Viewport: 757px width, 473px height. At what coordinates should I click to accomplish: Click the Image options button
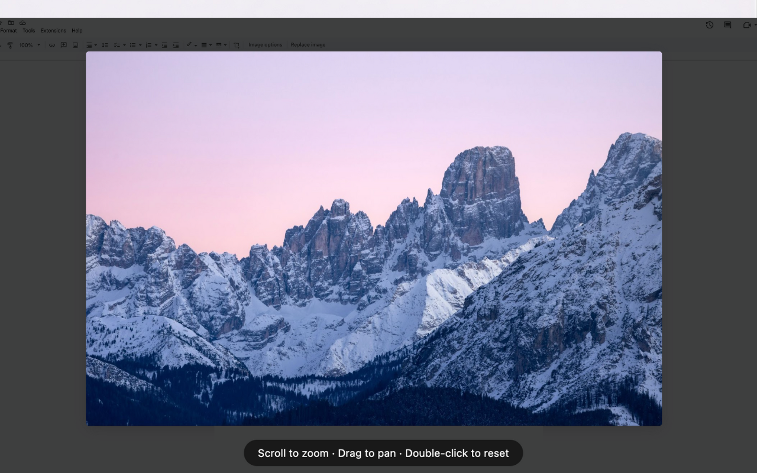point(265,45)
